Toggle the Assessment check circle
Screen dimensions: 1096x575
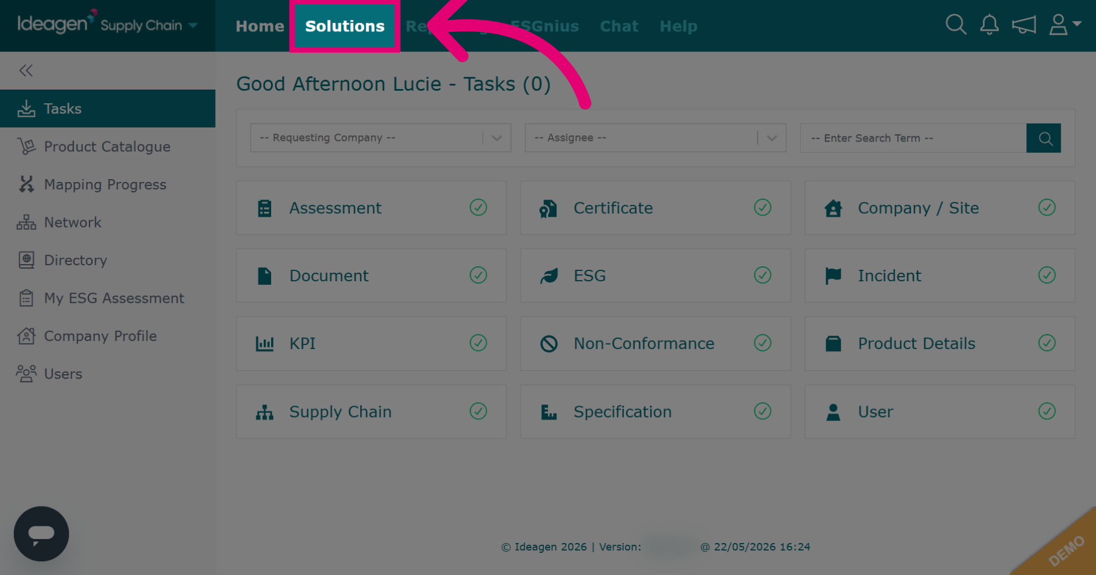[478, 207]
